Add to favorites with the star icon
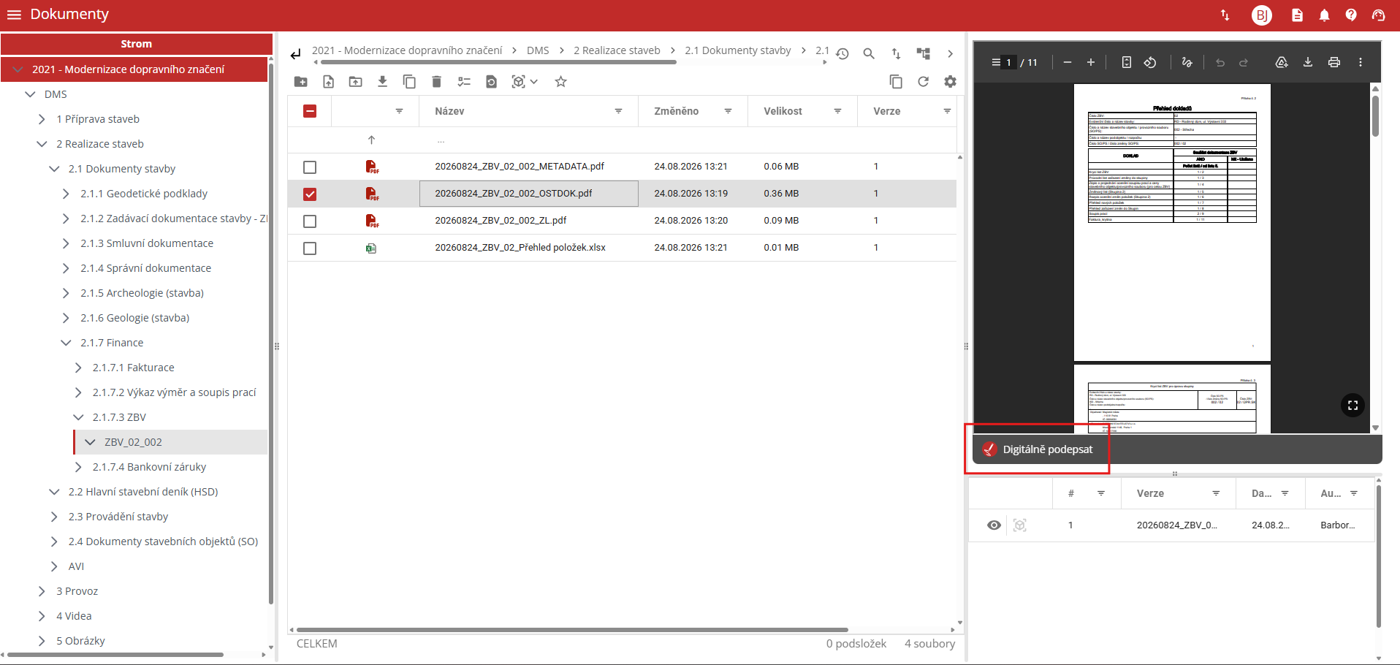This screenshot has width=1400, height=665. (560, 82)
